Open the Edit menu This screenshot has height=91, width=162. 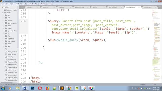tap(6, 4)
